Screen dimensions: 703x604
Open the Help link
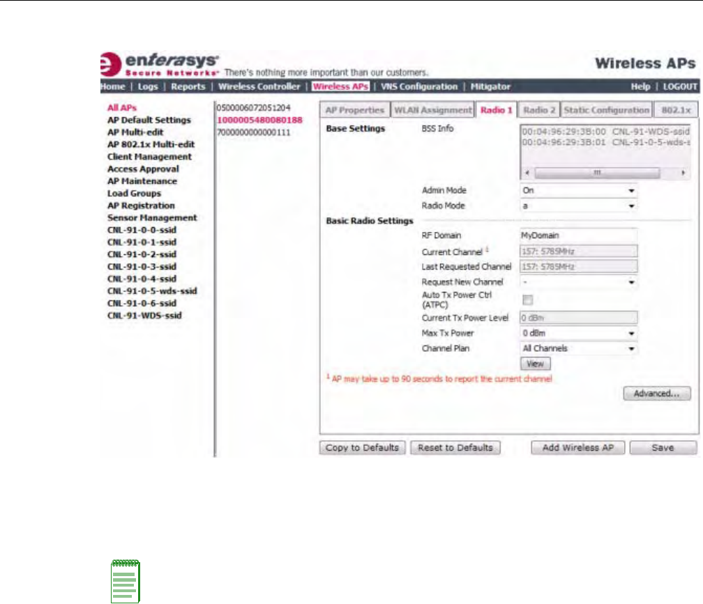coord(640,86)
